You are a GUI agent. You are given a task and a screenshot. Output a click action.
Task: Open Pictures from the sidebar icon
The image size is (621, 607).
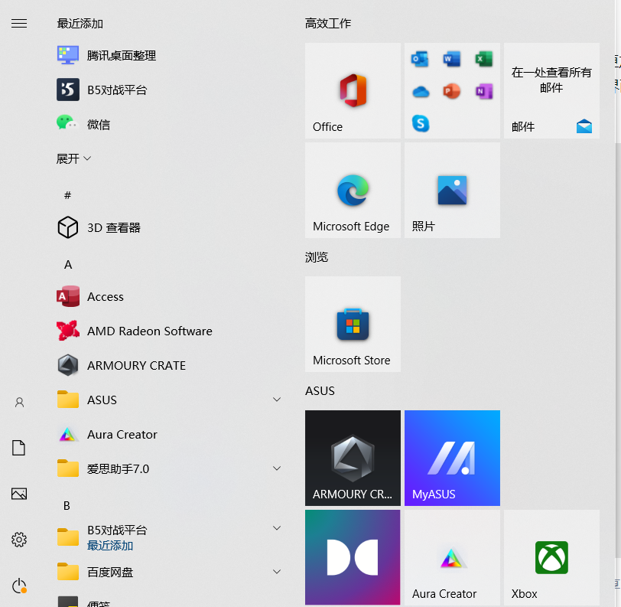[19, 494]
